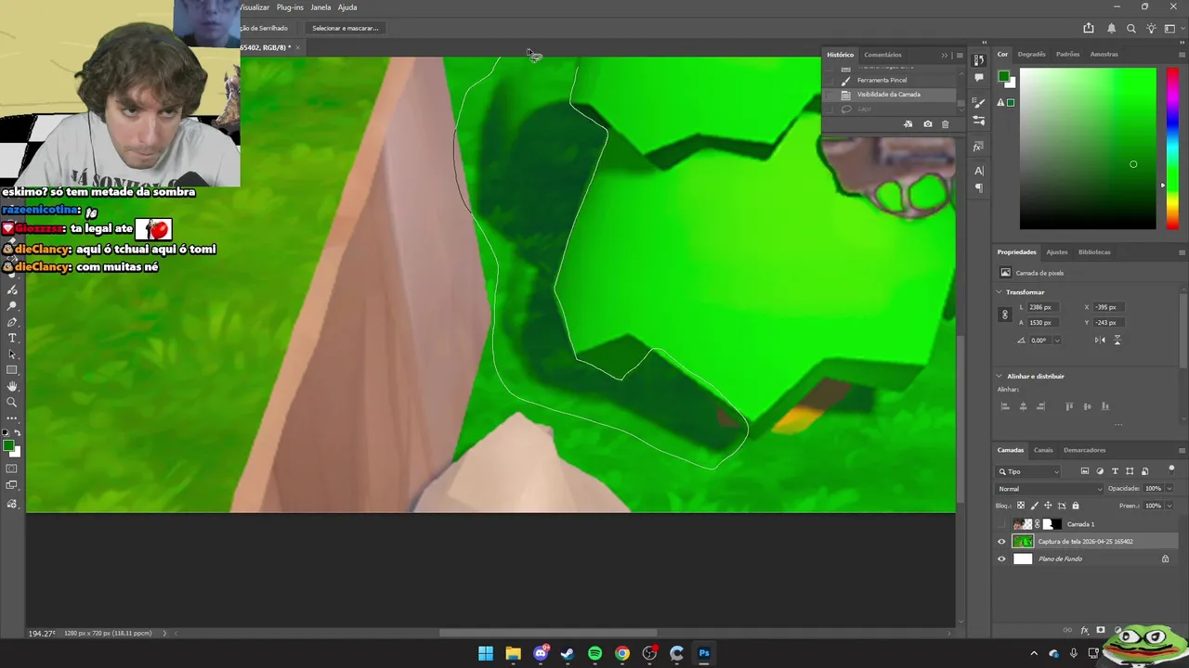The image size is (1189, 668).
Task: Click the foreground color swatch in Color panel
Action: tap(1004, 76)
